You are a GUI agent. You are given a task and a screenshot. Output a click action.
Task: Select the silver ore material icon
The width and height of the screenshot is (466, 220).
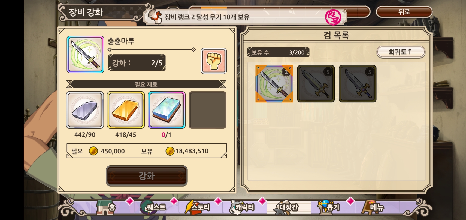[x=85, y=110]
